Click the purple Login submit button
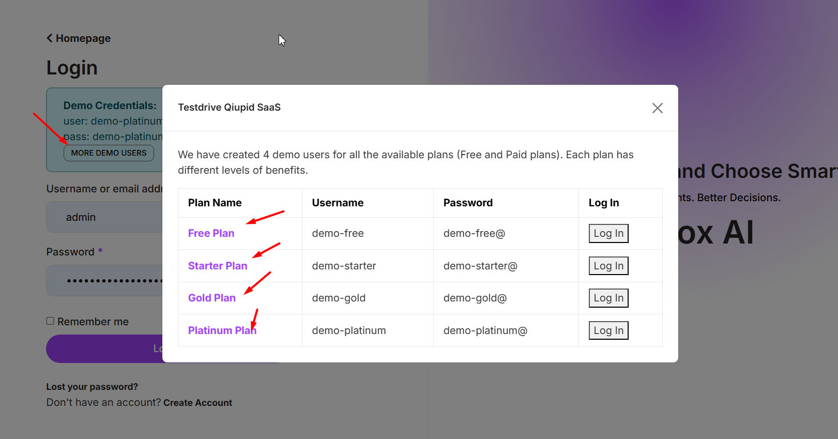838x439 pixels. [104, 349]
